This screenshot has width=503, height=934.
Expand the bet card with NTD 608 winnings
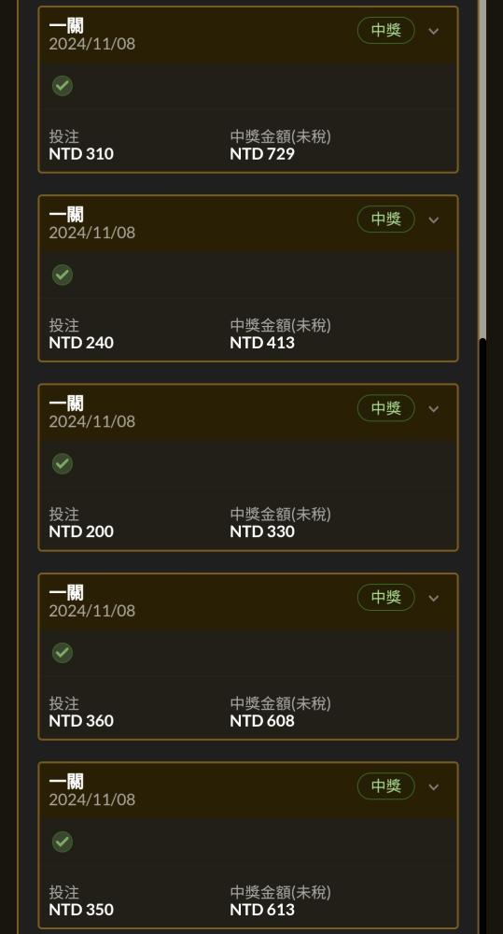(434, 598)
